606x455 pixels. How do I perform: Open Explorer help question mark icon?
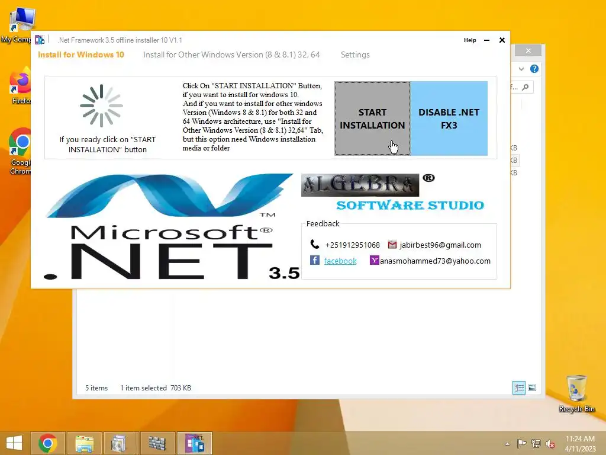[x=534, y=69]
